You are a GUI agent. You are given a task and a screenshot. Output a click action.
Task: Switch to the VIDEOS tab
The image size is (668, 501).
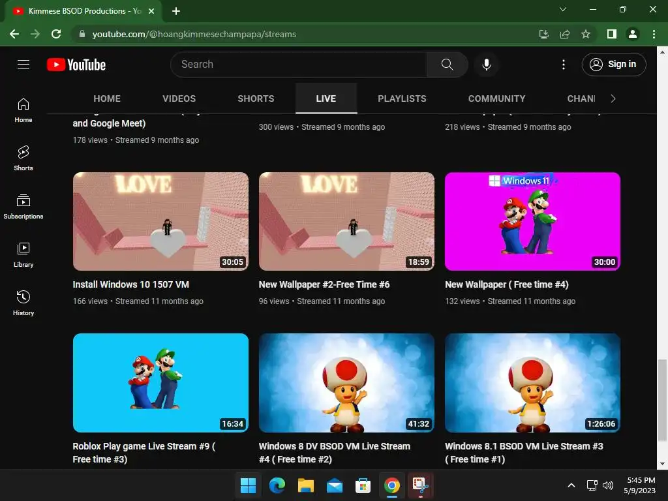pyautogui.click(x=179, y=99)
